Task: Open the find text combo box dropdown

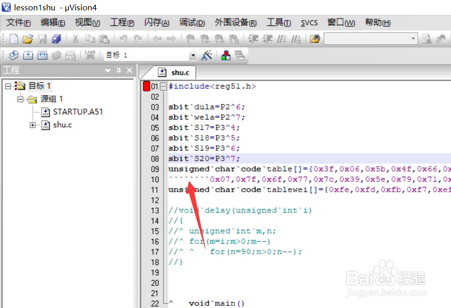Action: pyautogui.click(x=413, y=38)
